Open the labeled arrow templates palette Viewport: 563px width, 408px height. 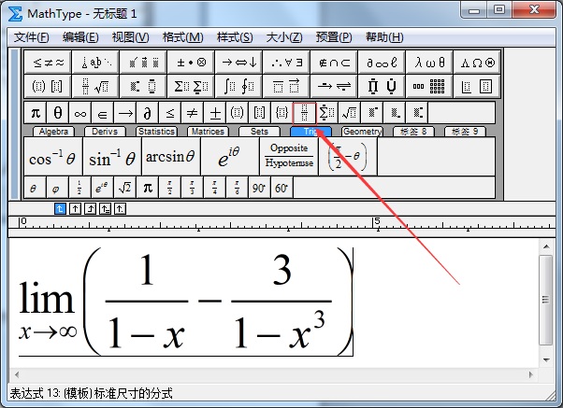pos(335,86)
